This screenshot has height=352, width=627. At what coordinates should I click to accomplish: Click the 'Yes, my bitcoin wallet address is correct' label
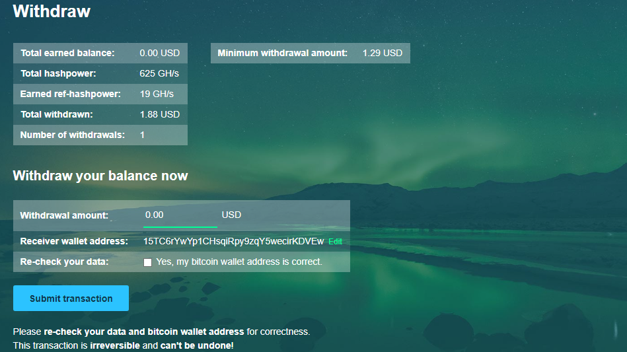(239, 262)
